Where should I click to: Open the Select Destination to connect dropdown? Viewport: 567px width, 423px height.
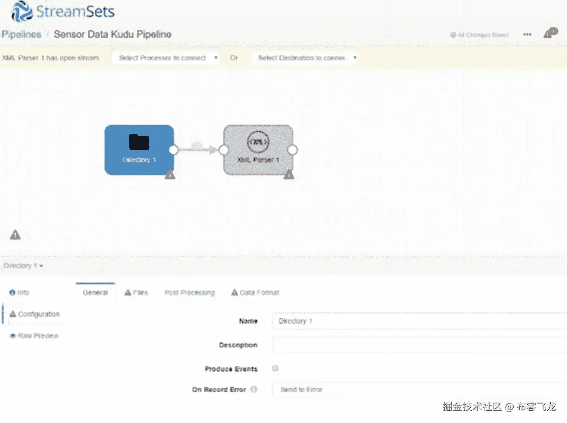tap(304, 57)
